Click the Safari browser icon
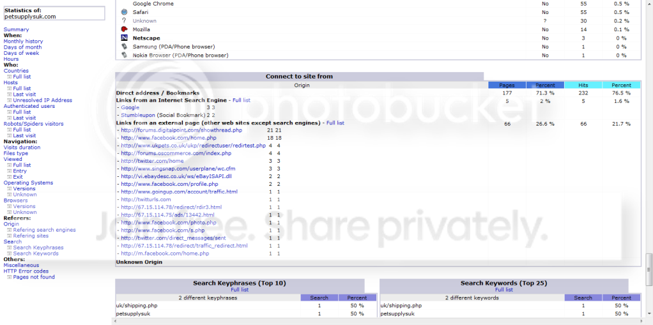The width and height of the screenshot is (653, 325). tap(124, 12)
